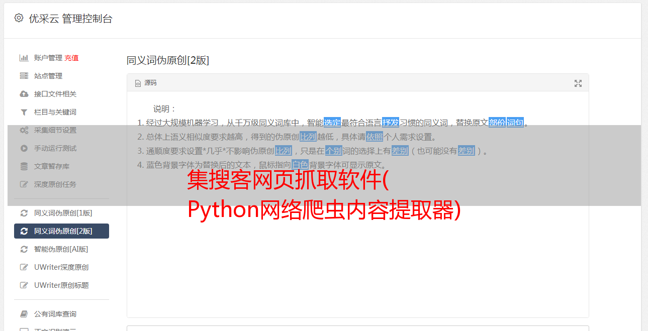Screen dimensions: 648x331
Task: Open the 充值 recharge link
Action: pyautogui.click(x=71, y=58)
